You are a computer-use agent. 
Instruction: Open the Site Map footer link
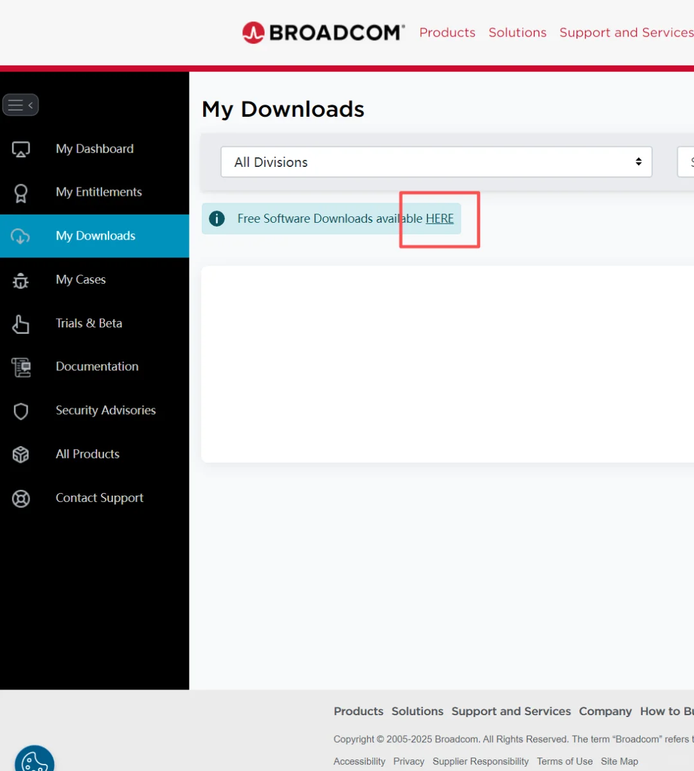619,761
